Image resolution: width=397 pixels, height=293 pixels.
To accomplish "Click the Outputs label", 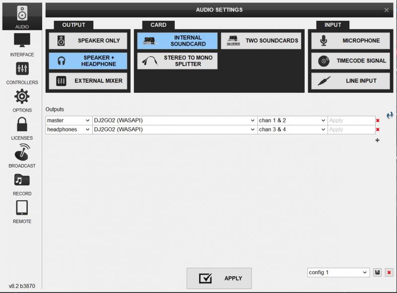I will click(55, 109).
